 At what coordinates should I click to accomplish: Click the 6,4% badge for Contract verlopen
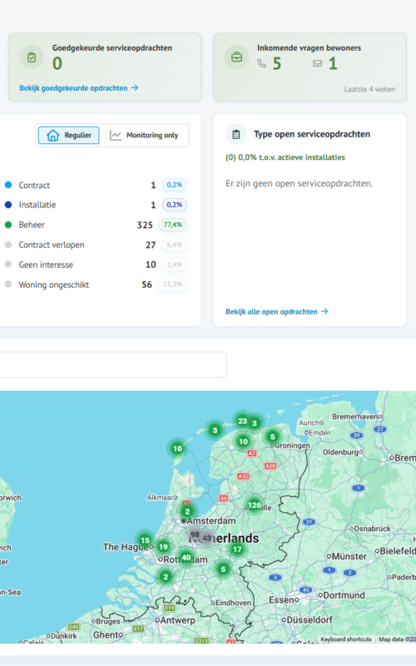(174, 245)
